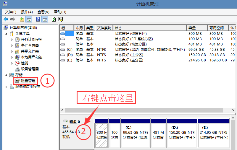This screenshot has width=237, height=150.
Task: Collapse the 存储 tree node
Action: pyautogui.click(x=7, y=75)
